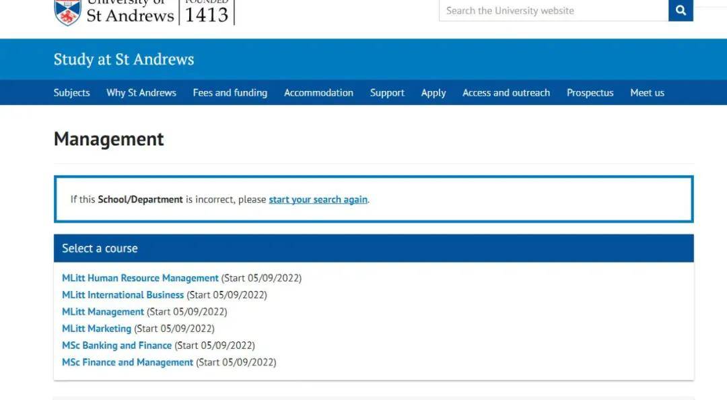Screen dimensions: 727x400
Task: Go to Meet us
Action: coord(648,93)
